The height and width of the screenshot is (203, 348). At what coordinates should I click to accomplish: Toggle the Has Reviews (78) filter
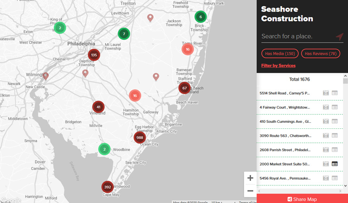pos(321,53)
